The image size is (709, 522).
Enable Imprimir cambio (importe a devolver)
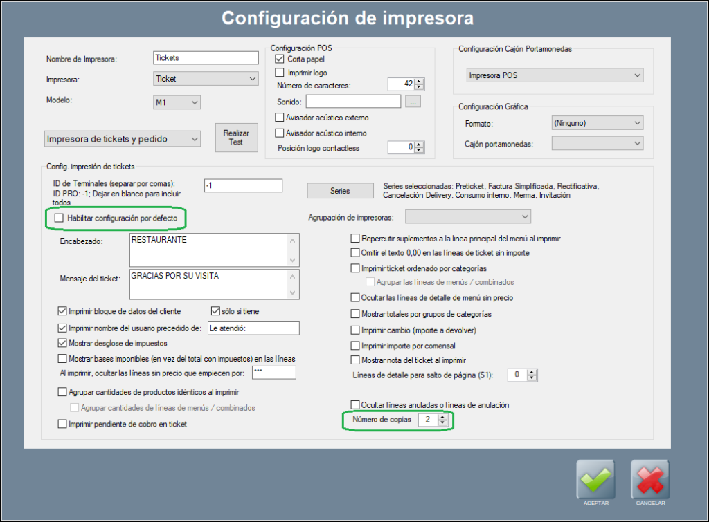(x=356, y=330)
